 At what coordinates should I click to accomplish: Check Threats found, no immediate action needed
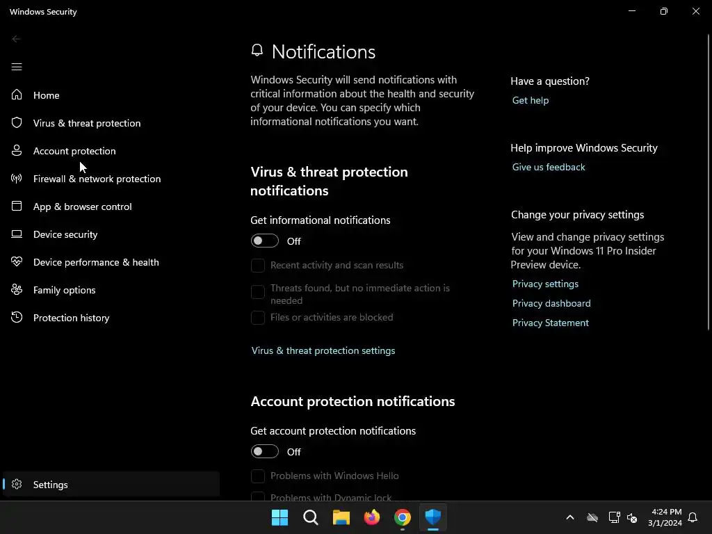click(258, 292)
